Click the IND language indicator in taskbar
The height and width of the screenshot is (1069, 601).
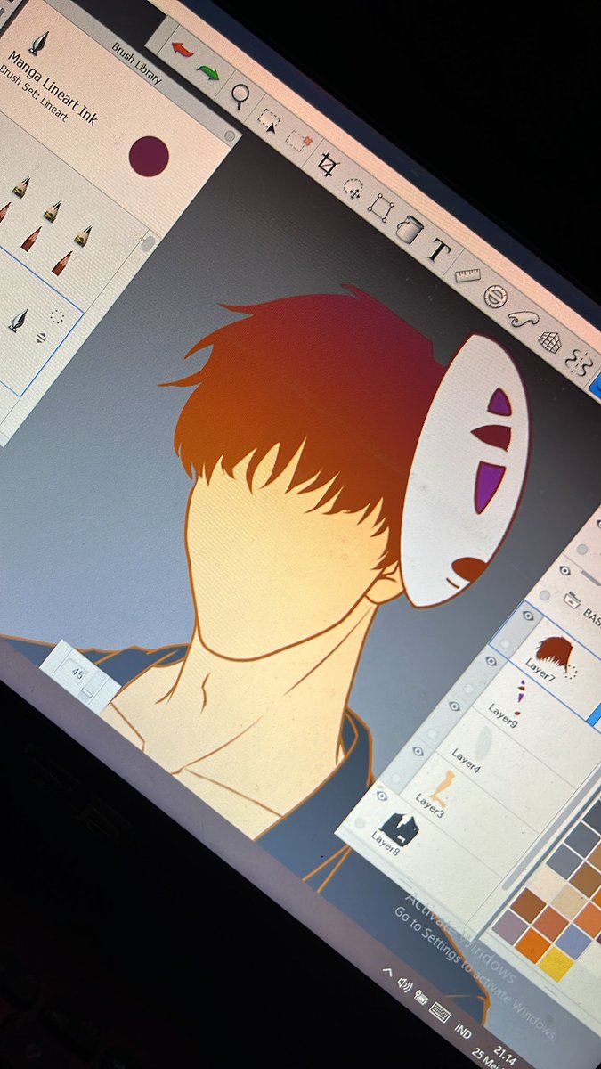click(x=463, y=1032)
